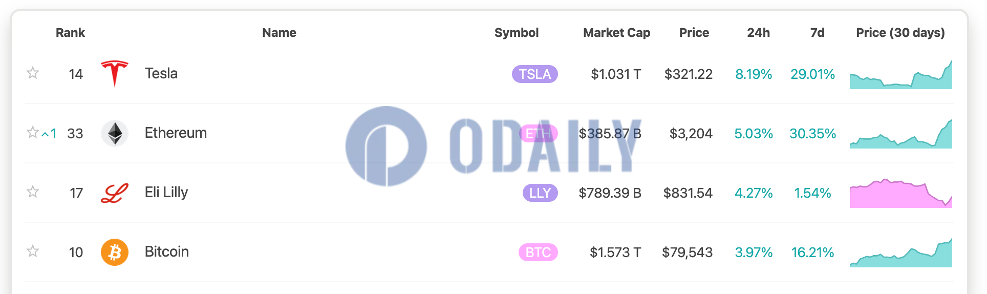Open the Tesla name link
The height and width of the screenshot is (294, 987).
(161, 73)
